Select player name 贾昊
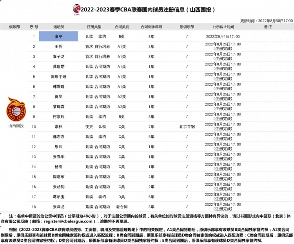The image size is (294, 244). 58,97
